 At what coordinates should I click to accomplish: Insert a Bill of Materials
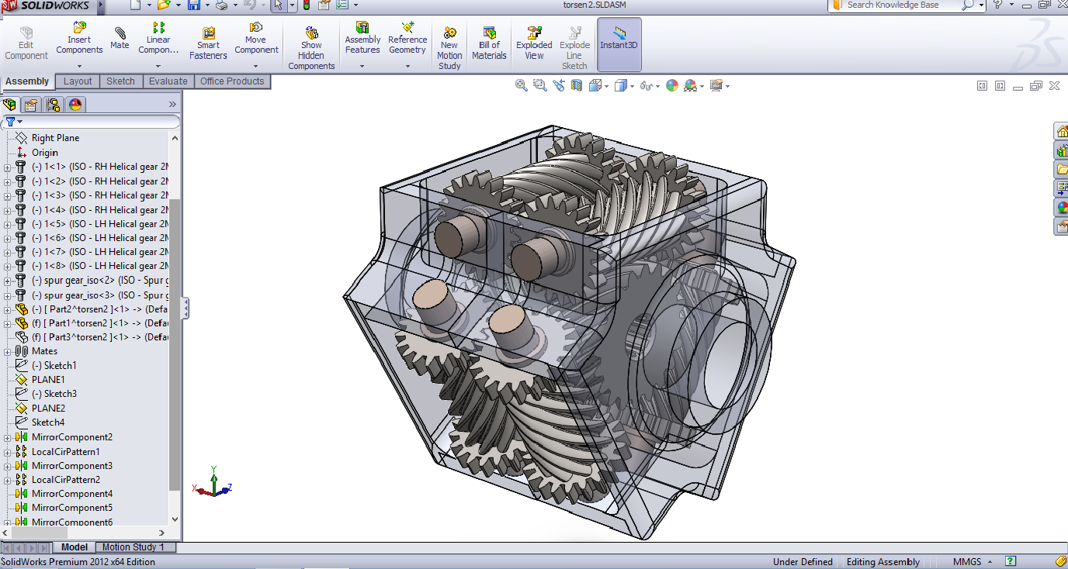tap(489, 43)
